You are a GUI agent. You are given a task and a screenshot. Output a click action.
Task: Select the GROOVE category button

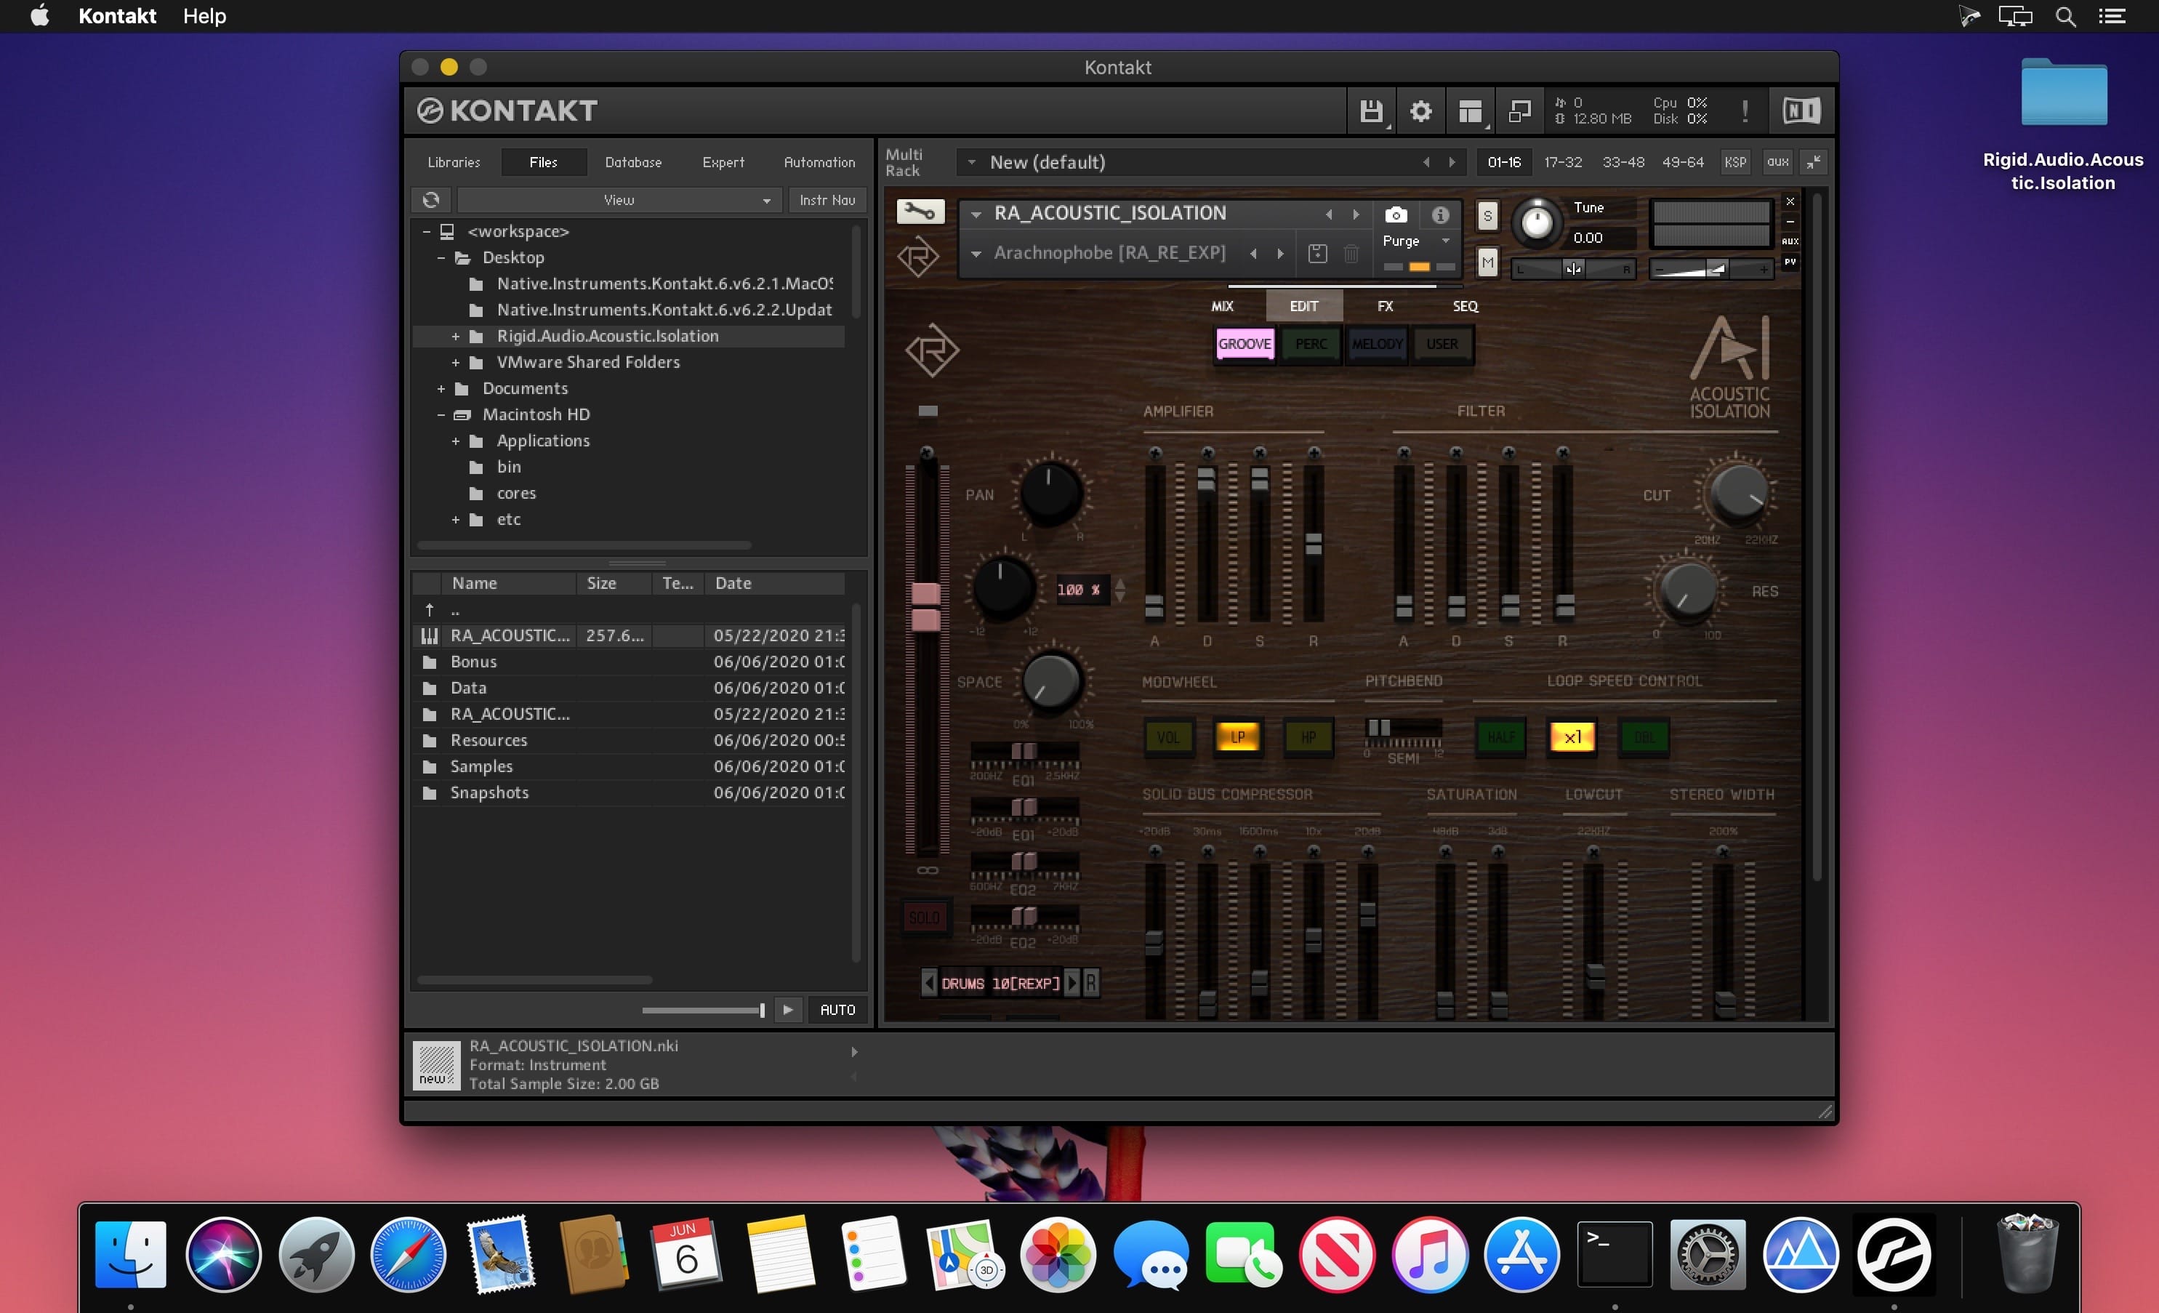pyautogui.click(x=1245, y=344)
